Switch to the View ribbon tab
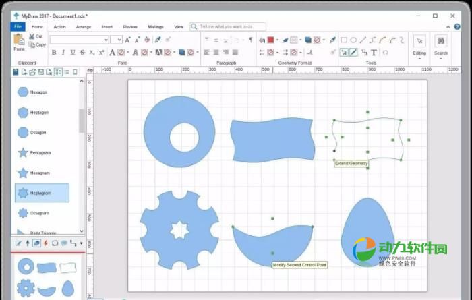Image resolution: width=472 pixels, height=300 pixels. click(x=179, y=26)
